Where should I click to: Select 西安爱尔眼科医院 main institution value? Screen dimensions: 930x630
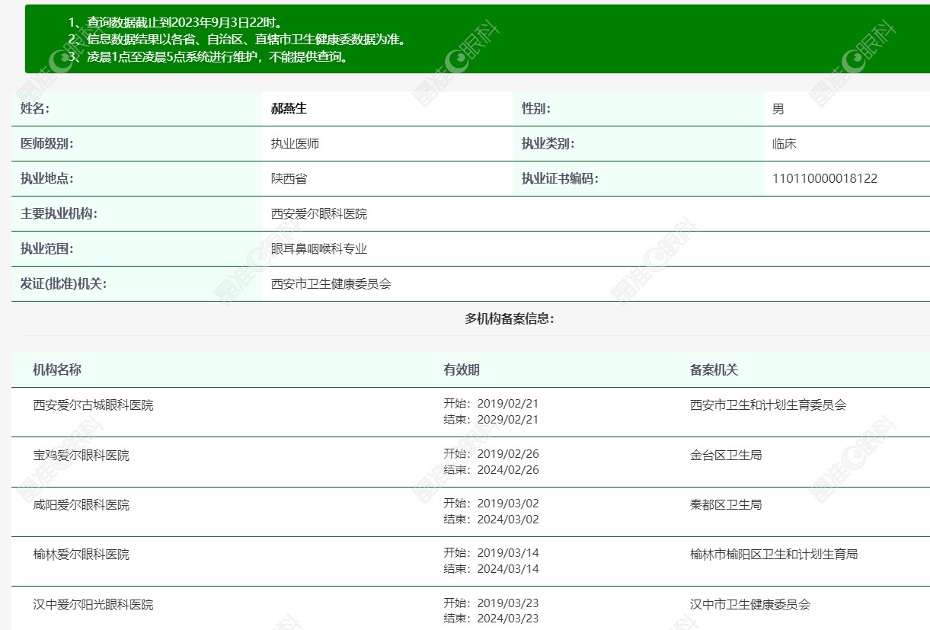pyautogui.click(x=319, y=214)
